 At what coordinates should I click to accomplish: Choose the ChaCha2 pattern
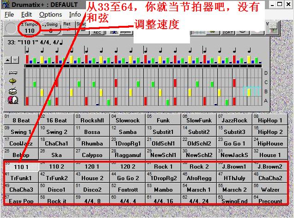[x=270, y=177]
